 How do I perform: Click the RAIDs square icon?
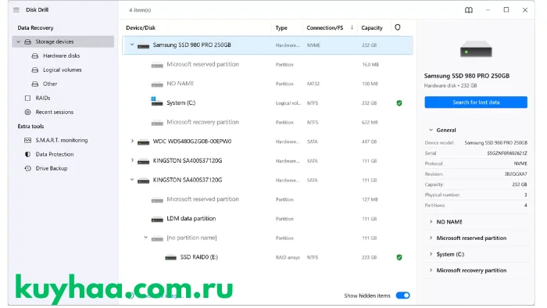27,98
